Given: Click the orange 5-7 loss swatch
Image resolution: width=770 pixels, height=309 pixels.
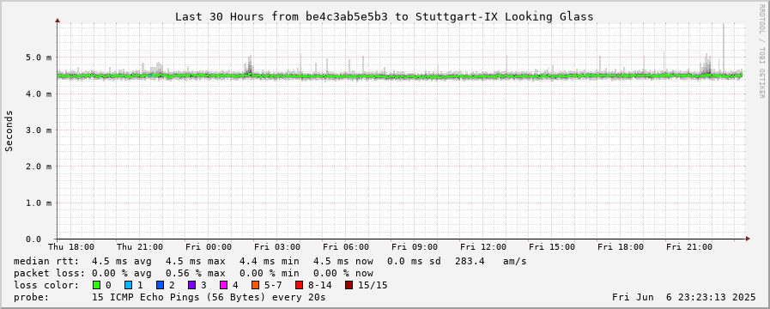Looking at the screenshot, I should (x=255, y=285).
